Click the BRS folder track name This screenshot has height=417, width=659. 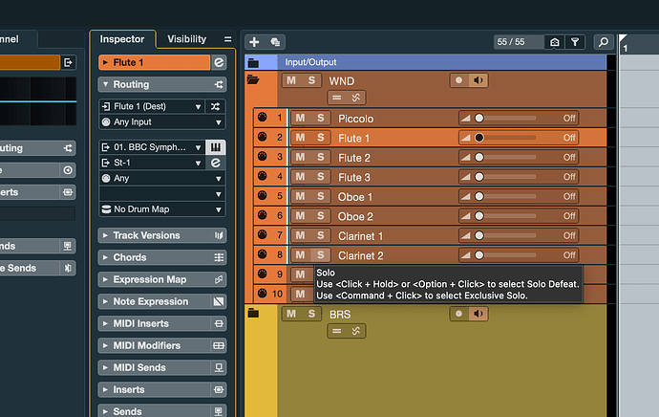340,314
